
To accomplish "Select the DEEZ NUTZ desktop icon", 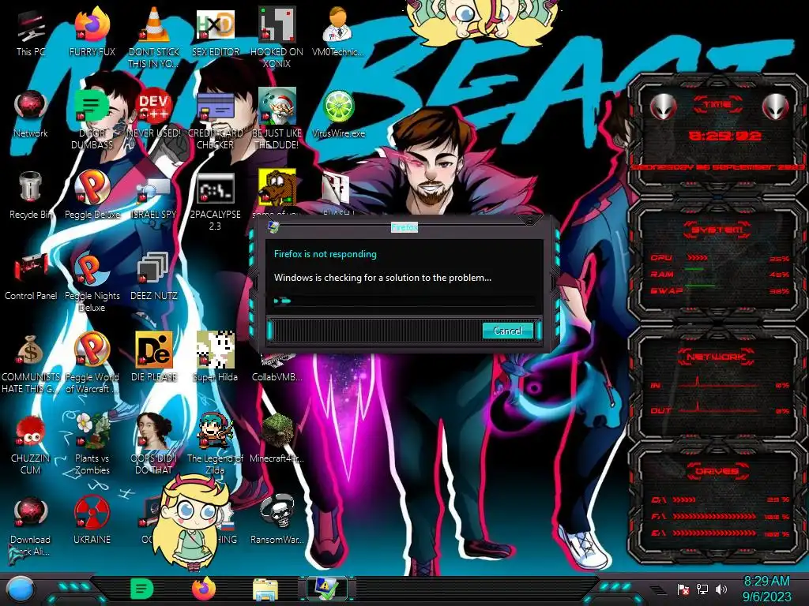I will [153, 276].
